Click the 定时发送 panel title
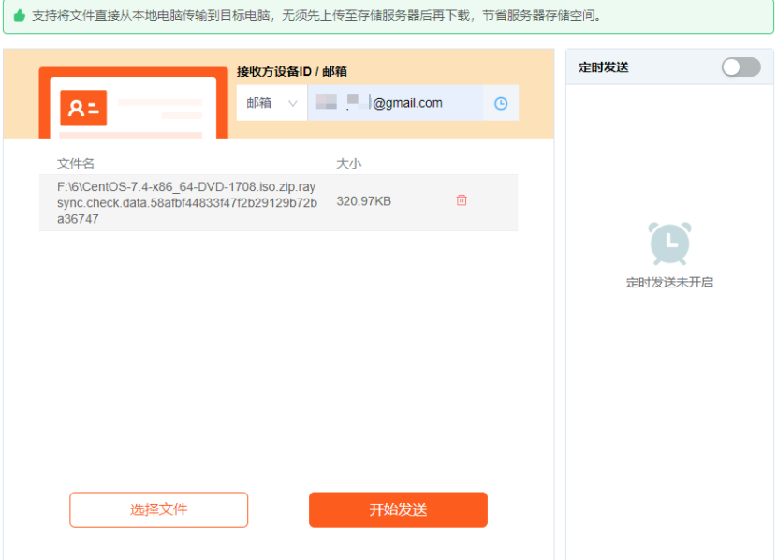The image size is (777, 560). tap(604, 67)
